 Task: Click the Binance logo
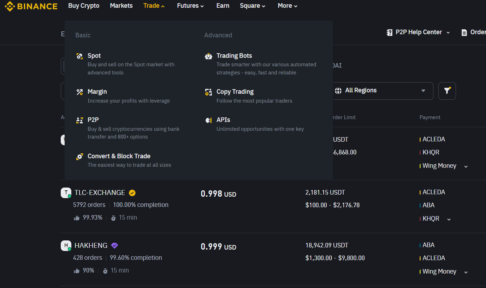(31, 6)
